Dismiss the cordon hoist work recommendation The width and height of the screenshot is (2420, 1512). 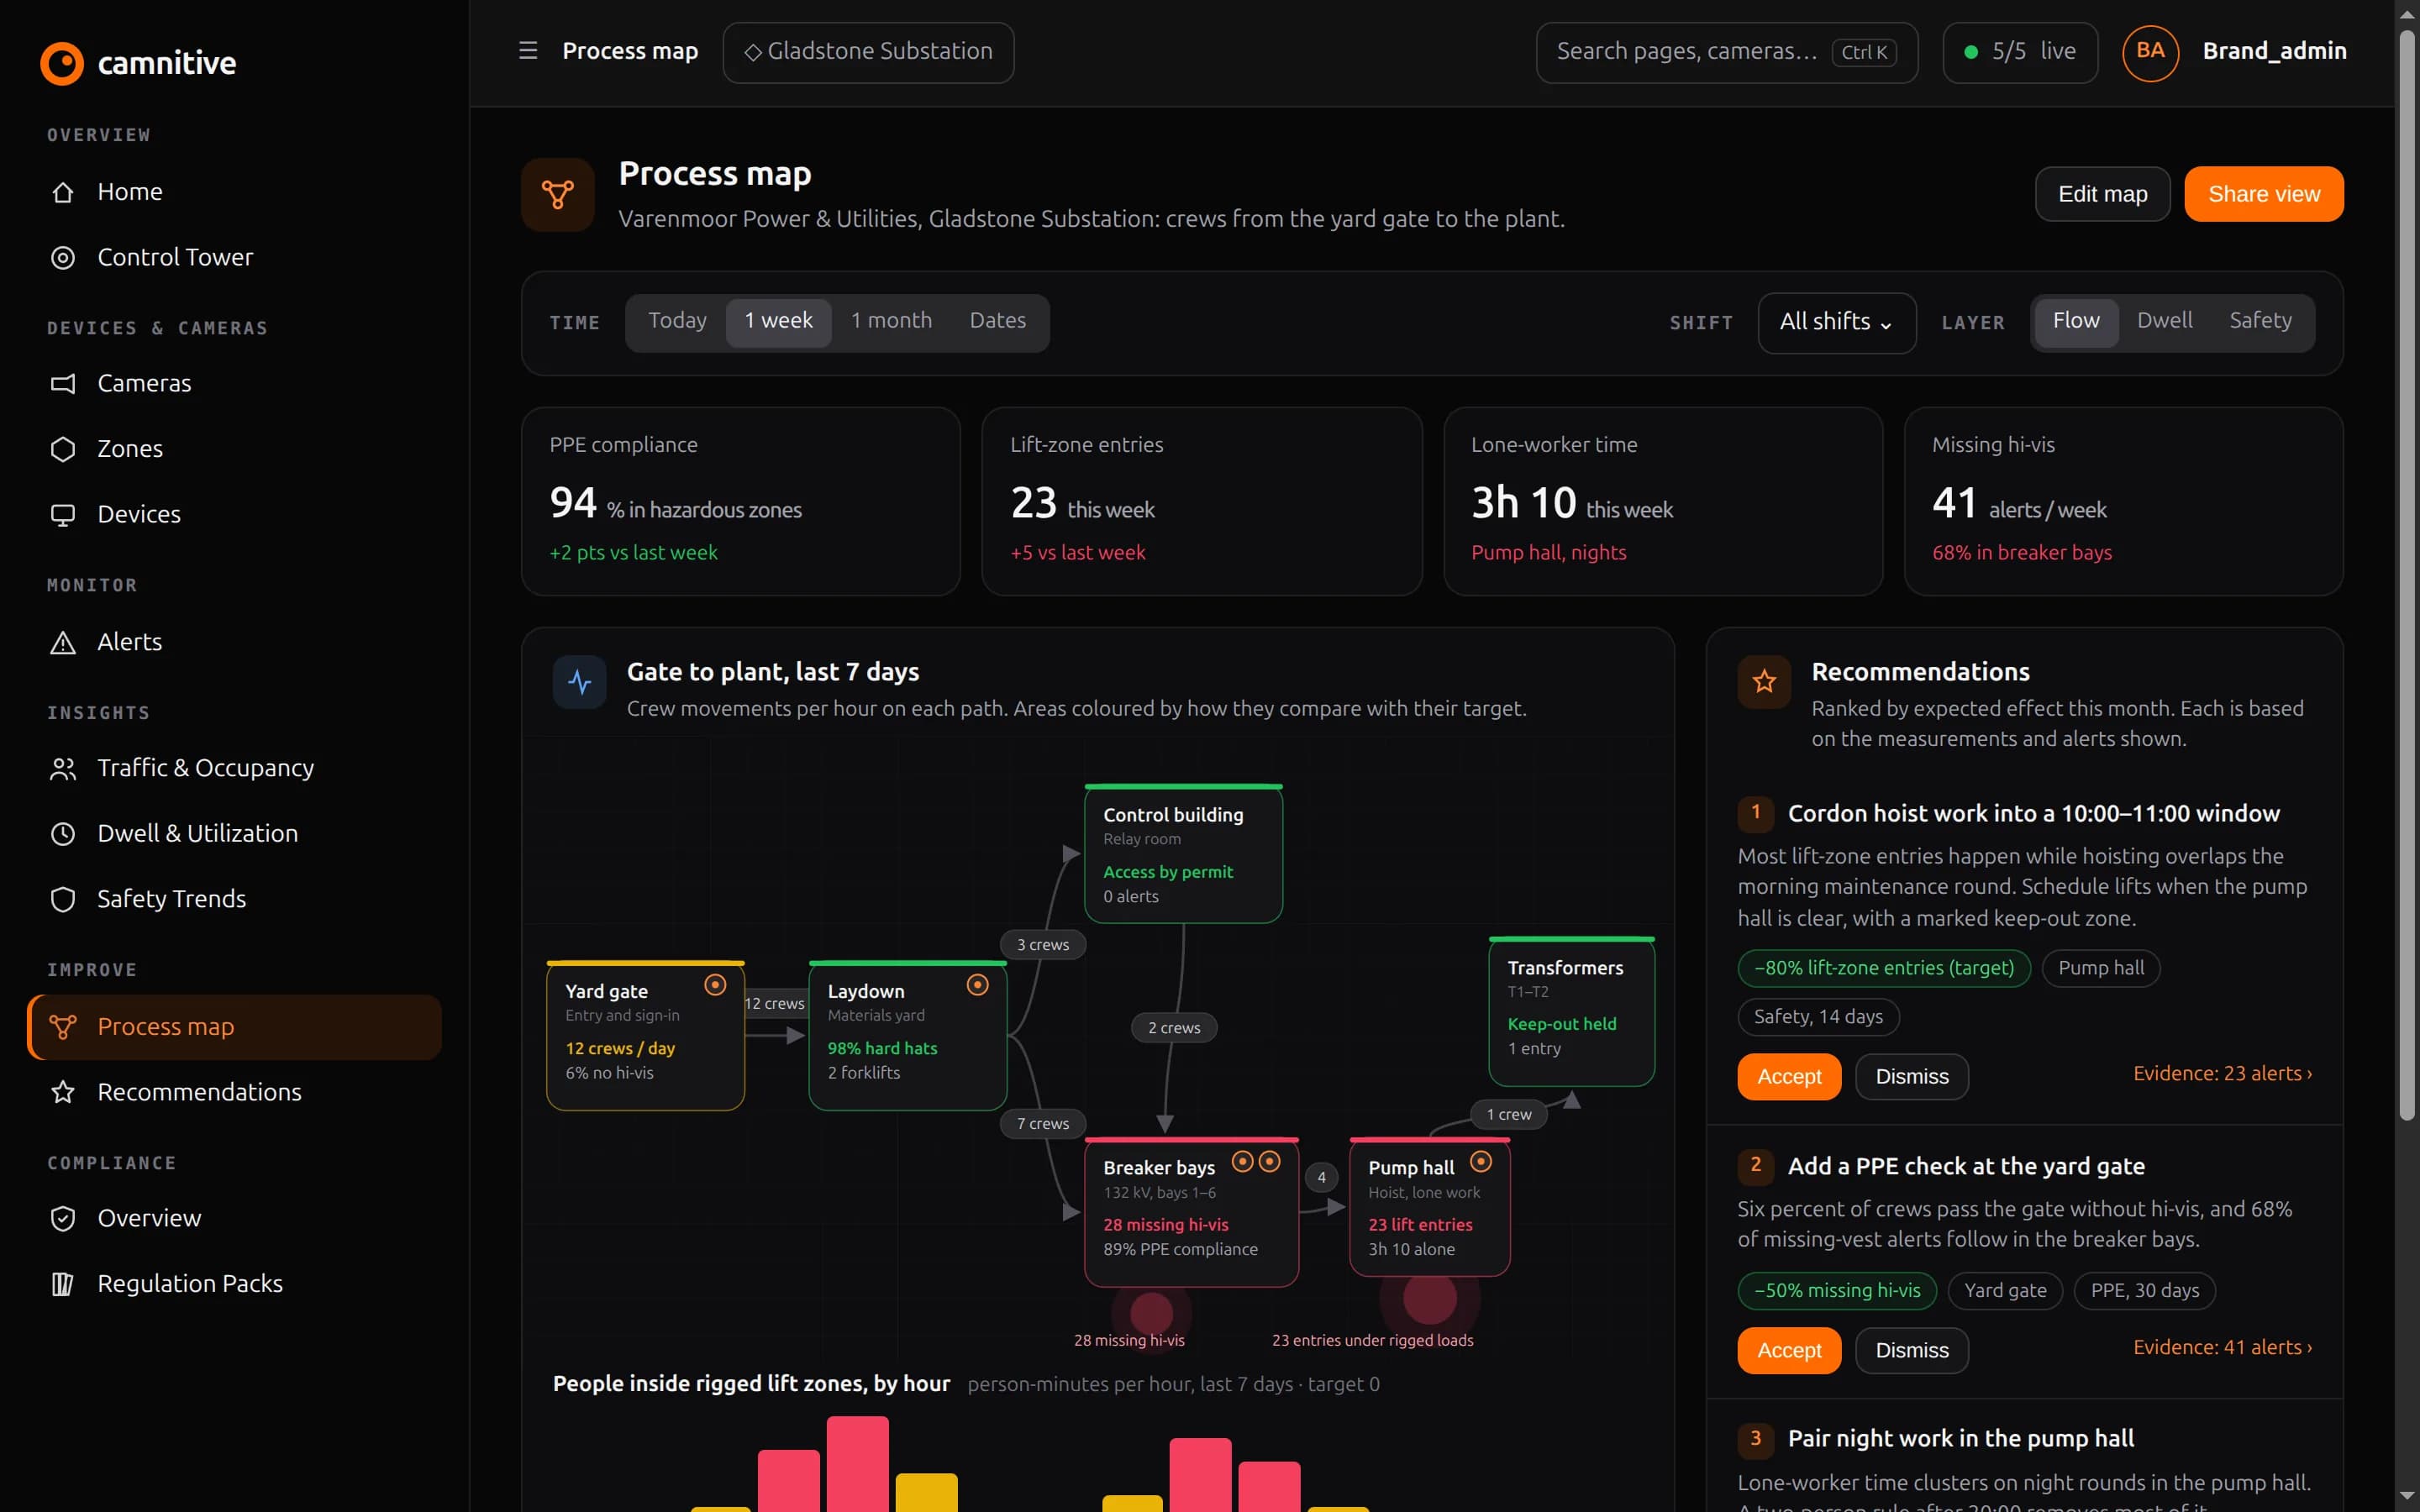point(1911,1077)
